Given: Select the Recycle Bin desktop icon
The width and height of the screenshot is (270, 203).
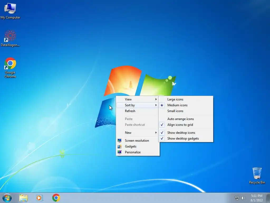Looking at the screenshot, I should (x=257, y=176).
